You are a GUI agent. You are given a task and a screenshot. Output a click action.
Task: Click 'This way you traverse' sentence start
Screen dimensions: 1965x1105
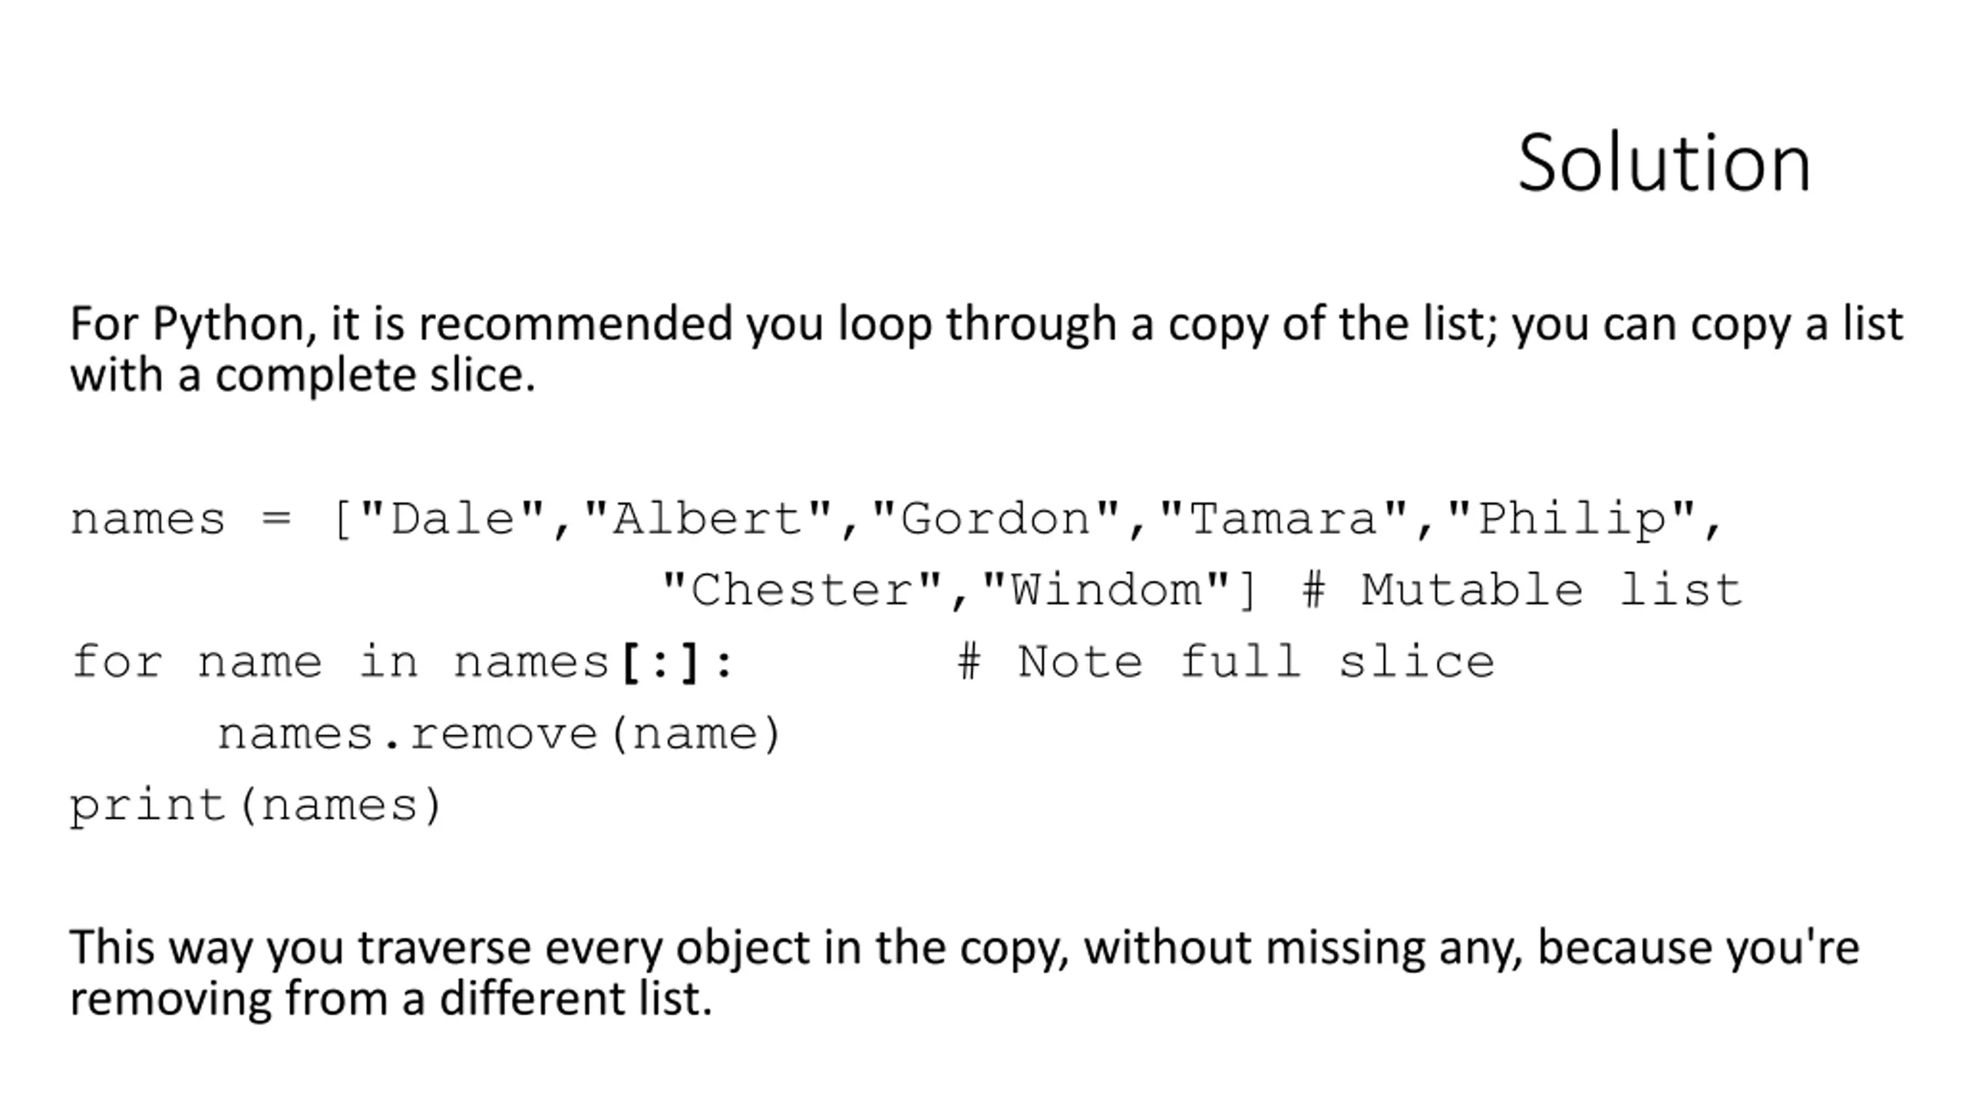tap(300, 948)
